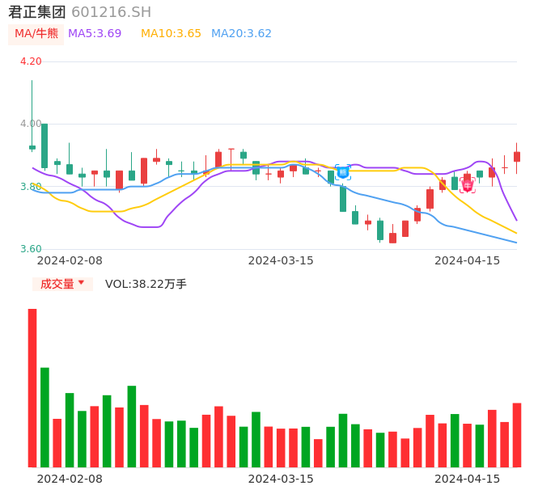This screenshot has width=555, height=490.
Task: Click the 4.20 price axis label
Action: point(31,61)
